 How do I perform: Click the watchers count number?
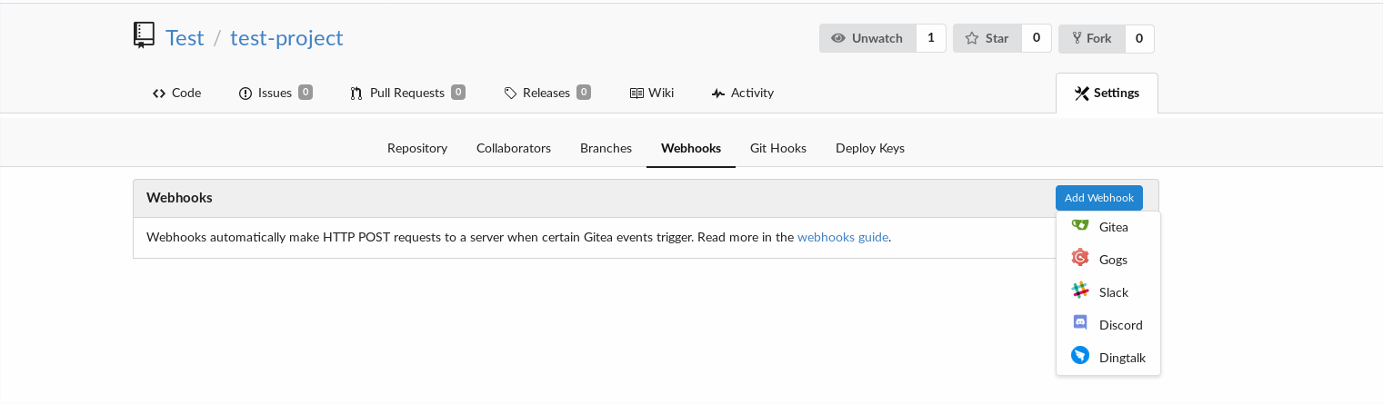(930, 38)
